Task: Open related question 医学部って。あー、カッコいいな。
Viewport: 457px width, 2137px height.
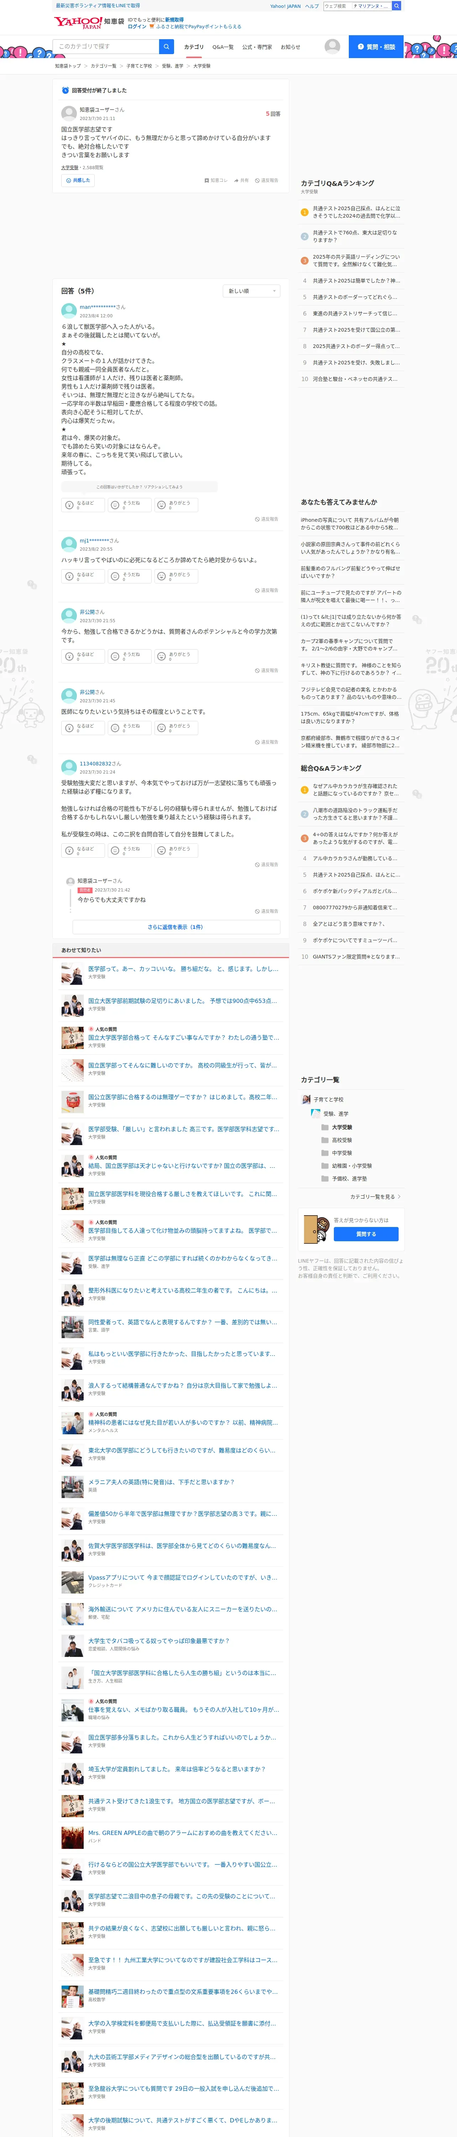Action: [183, 968]
